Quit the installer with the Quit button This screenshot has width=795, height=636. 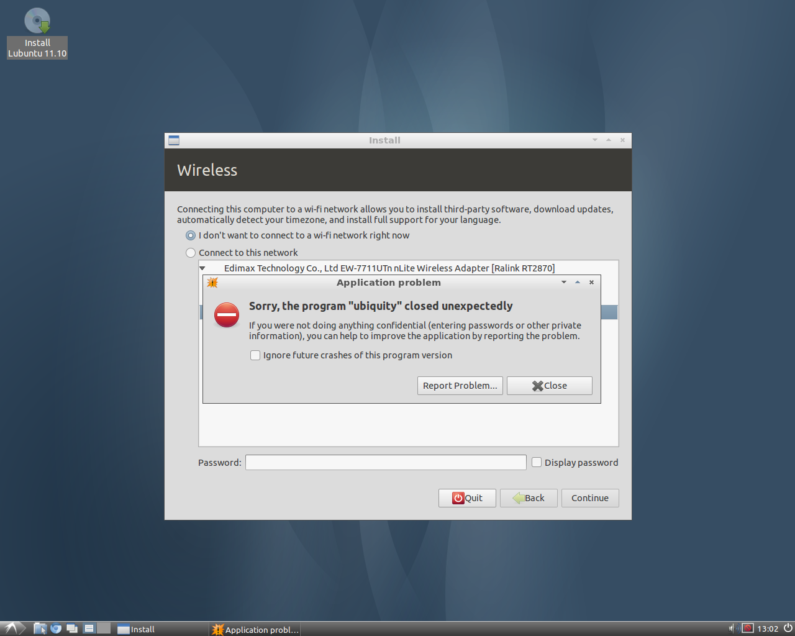click(x=467, y=498)
